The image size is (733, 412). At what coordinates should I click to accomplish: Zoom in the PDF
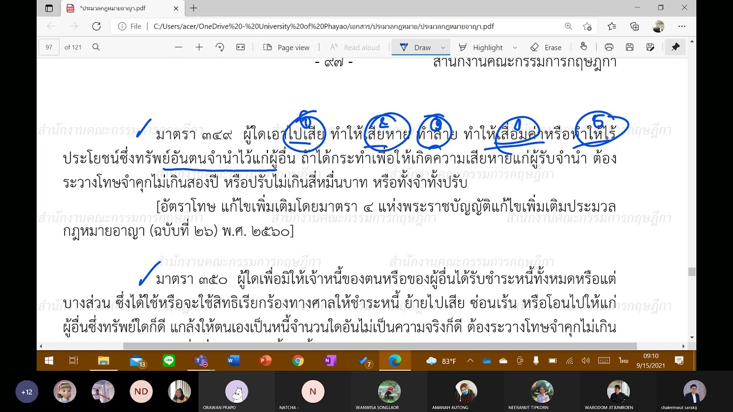point(199,47)
